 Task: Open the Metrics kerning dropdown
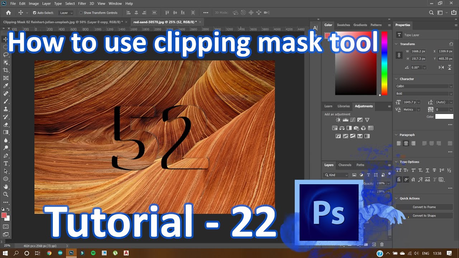pos(411,110)
